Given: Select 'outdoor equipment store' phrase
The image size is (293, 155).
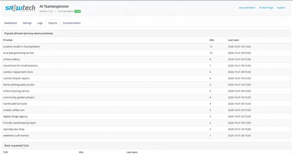Looking at the screenshot, I should coord(18,72).
